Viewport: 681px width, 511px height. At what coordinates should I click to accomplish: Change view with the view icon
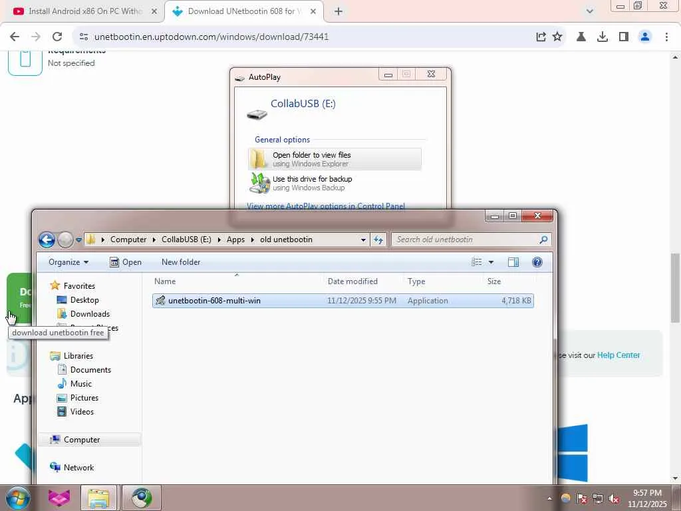(x=476, y=262)
